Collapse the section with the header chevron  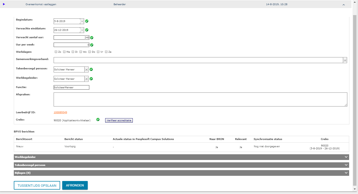[x=344, y=5]
